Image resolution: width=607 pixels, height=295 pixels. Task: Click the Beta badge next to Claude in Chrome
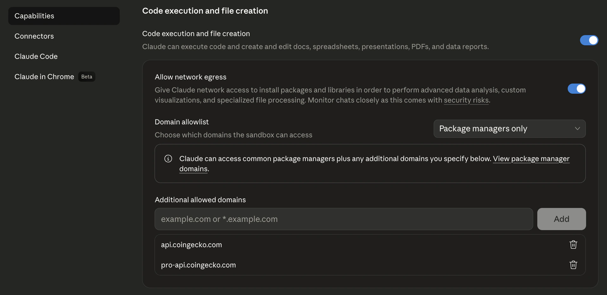[86, 77]
